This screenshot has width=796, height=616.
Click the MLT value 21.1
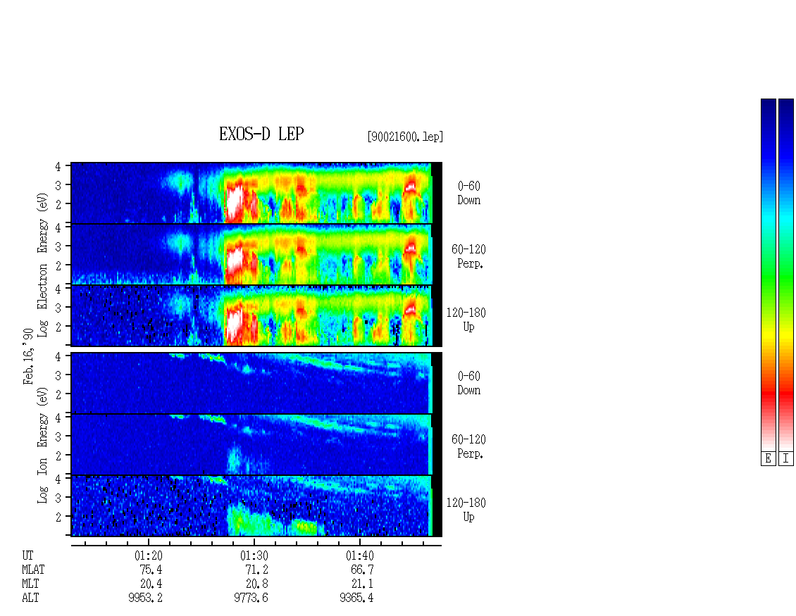(363, 584)
